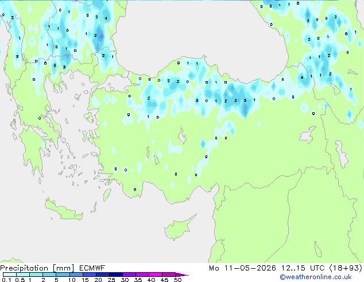Pick the 1–2 mm legend swatch

pos(36,275)
